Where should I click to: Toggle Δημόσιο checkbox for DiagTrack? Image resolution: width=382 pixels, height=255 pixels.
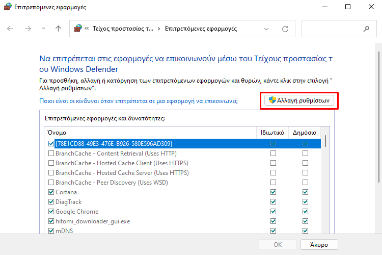click(x=305, y=202)
